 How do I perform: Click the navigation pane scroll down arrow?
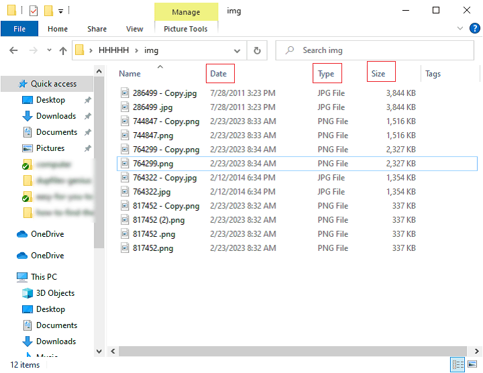(99, 351)
